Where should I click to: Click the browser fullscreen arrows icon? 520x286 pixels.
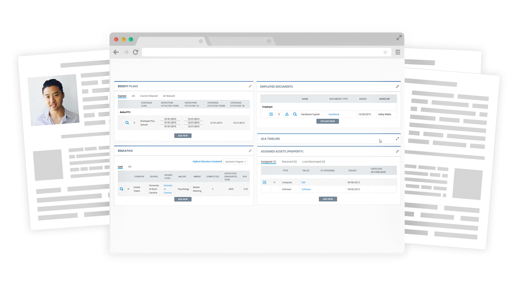pos(399,38)
